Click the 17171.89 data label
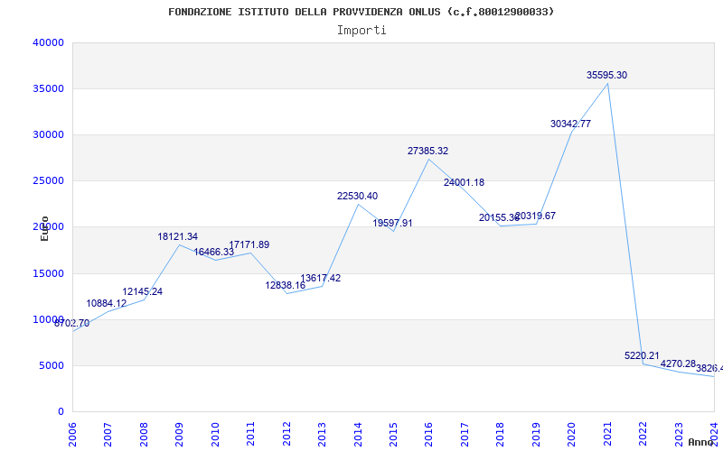 point(249,244)
